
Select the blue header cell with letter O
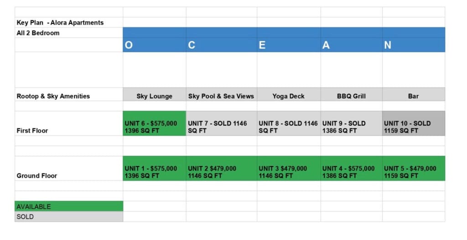(x=154, y=45)
